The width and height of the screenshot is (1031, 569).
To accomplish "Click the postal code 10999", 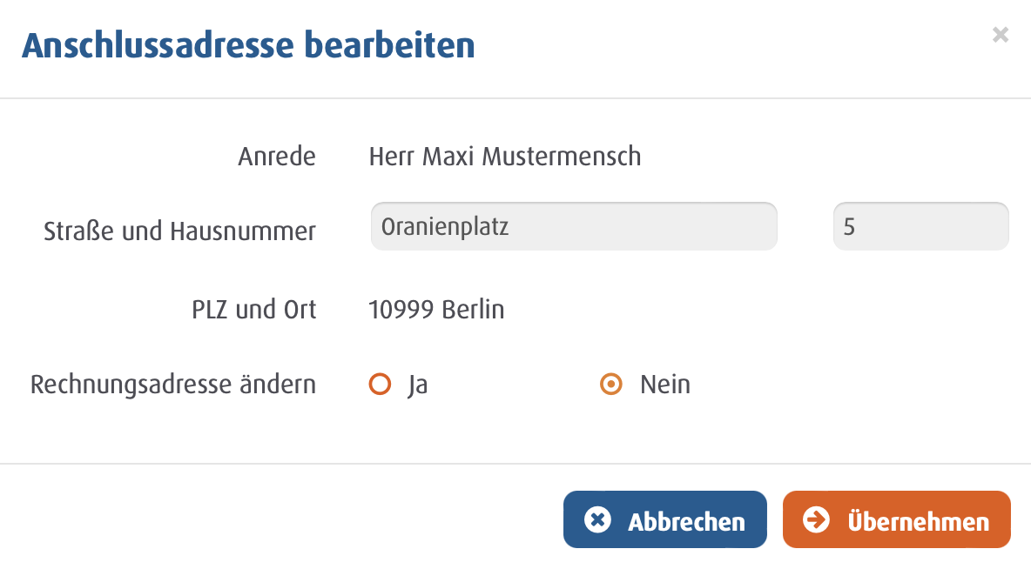I will [401, 310].
